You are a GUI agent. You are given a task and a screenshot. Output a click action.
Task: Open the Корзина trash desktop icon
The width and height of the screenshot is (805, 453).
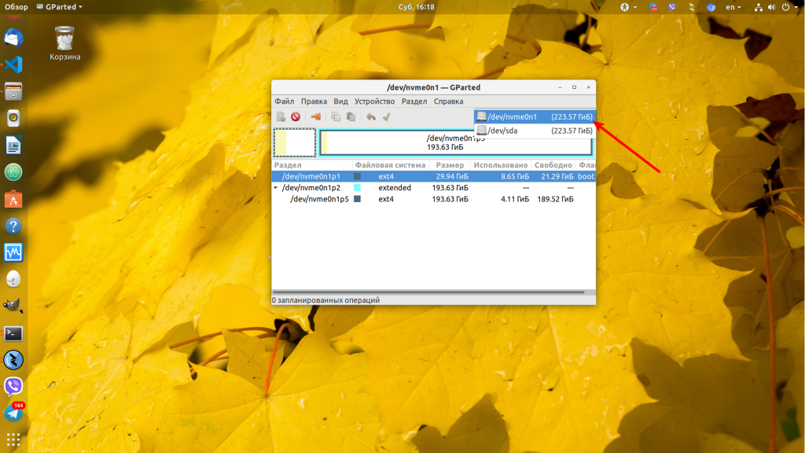(64, 43)
